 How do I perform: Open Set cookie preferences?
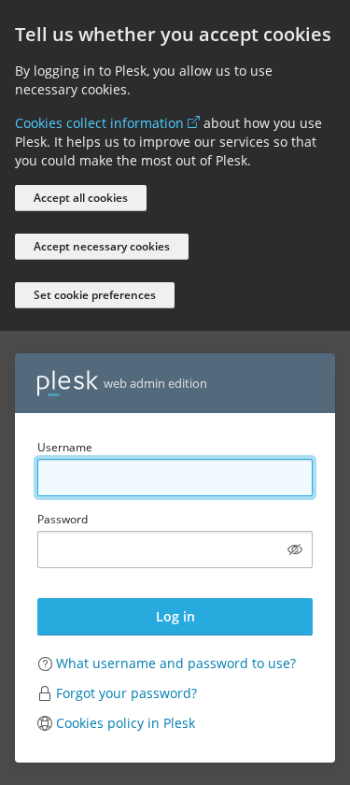[x=94, y=295]
